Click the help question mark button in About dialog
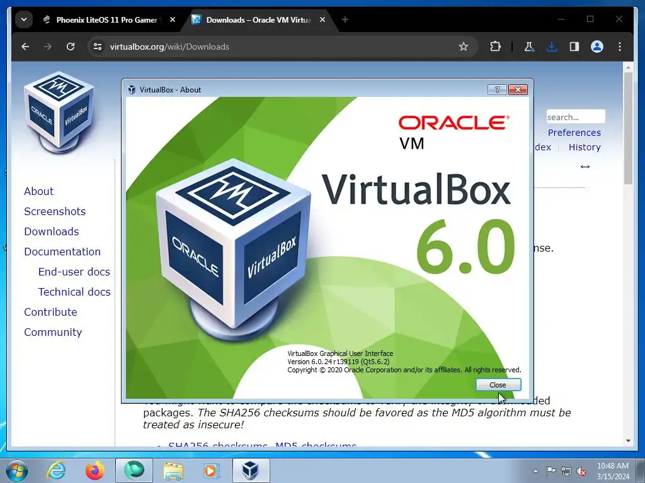Screen dimensions: 645x483 (497, 89)
